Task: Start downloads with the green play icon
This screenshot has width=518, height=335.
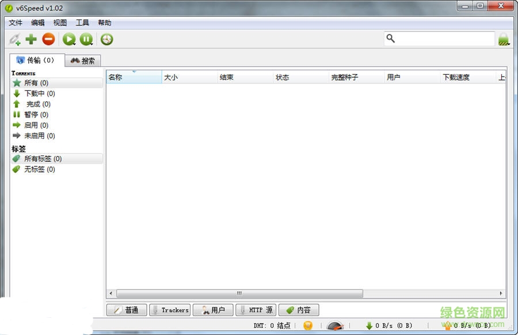Action: [68, 39]
